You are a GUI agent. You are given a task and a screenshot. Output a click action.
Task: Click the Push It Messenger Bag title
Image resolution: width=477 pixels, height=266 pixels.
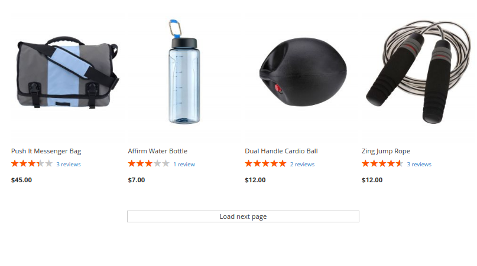tap(46, 151)
